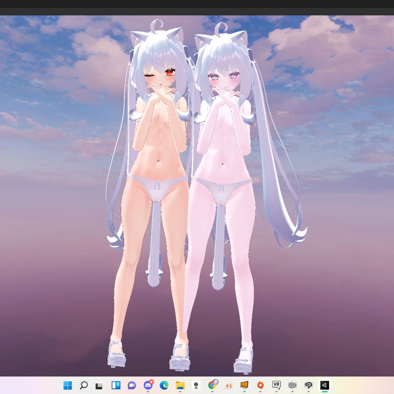Open the Widgets panel
Viewport: 394px width, 394px height.
(x=117, y=385)
